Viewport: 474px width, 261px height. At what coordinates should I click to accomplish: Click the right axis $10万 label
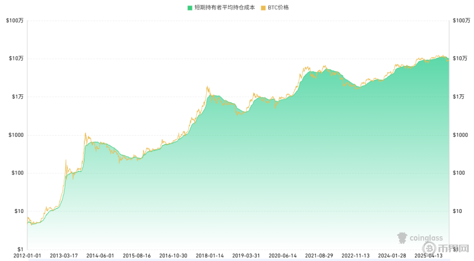[460, 59]
